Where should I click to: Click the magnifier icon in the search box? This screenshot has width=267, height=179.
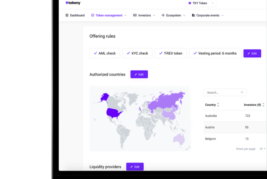tap(242, 92)
